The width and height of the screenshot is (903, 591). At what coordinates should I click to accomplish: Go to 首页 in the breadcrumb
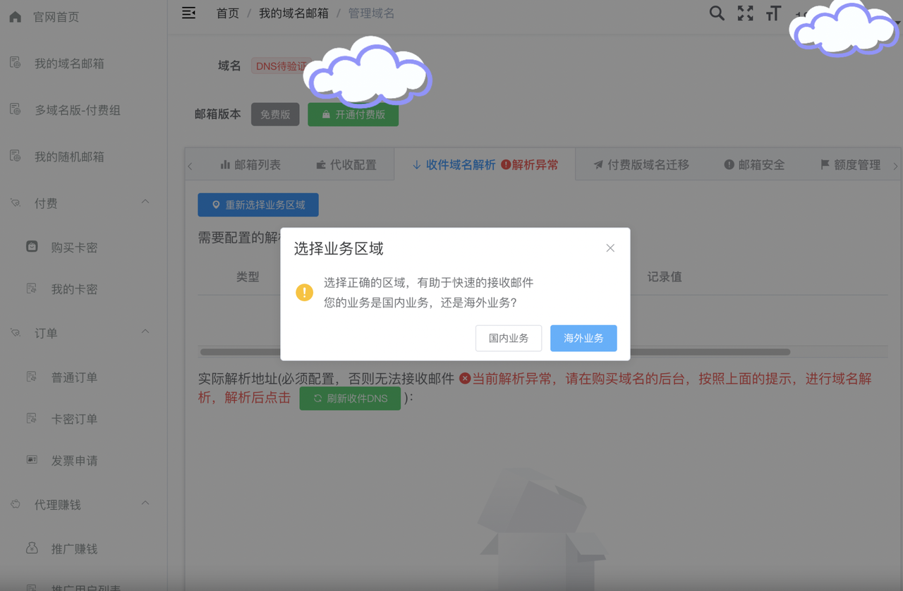pos(228,13)
